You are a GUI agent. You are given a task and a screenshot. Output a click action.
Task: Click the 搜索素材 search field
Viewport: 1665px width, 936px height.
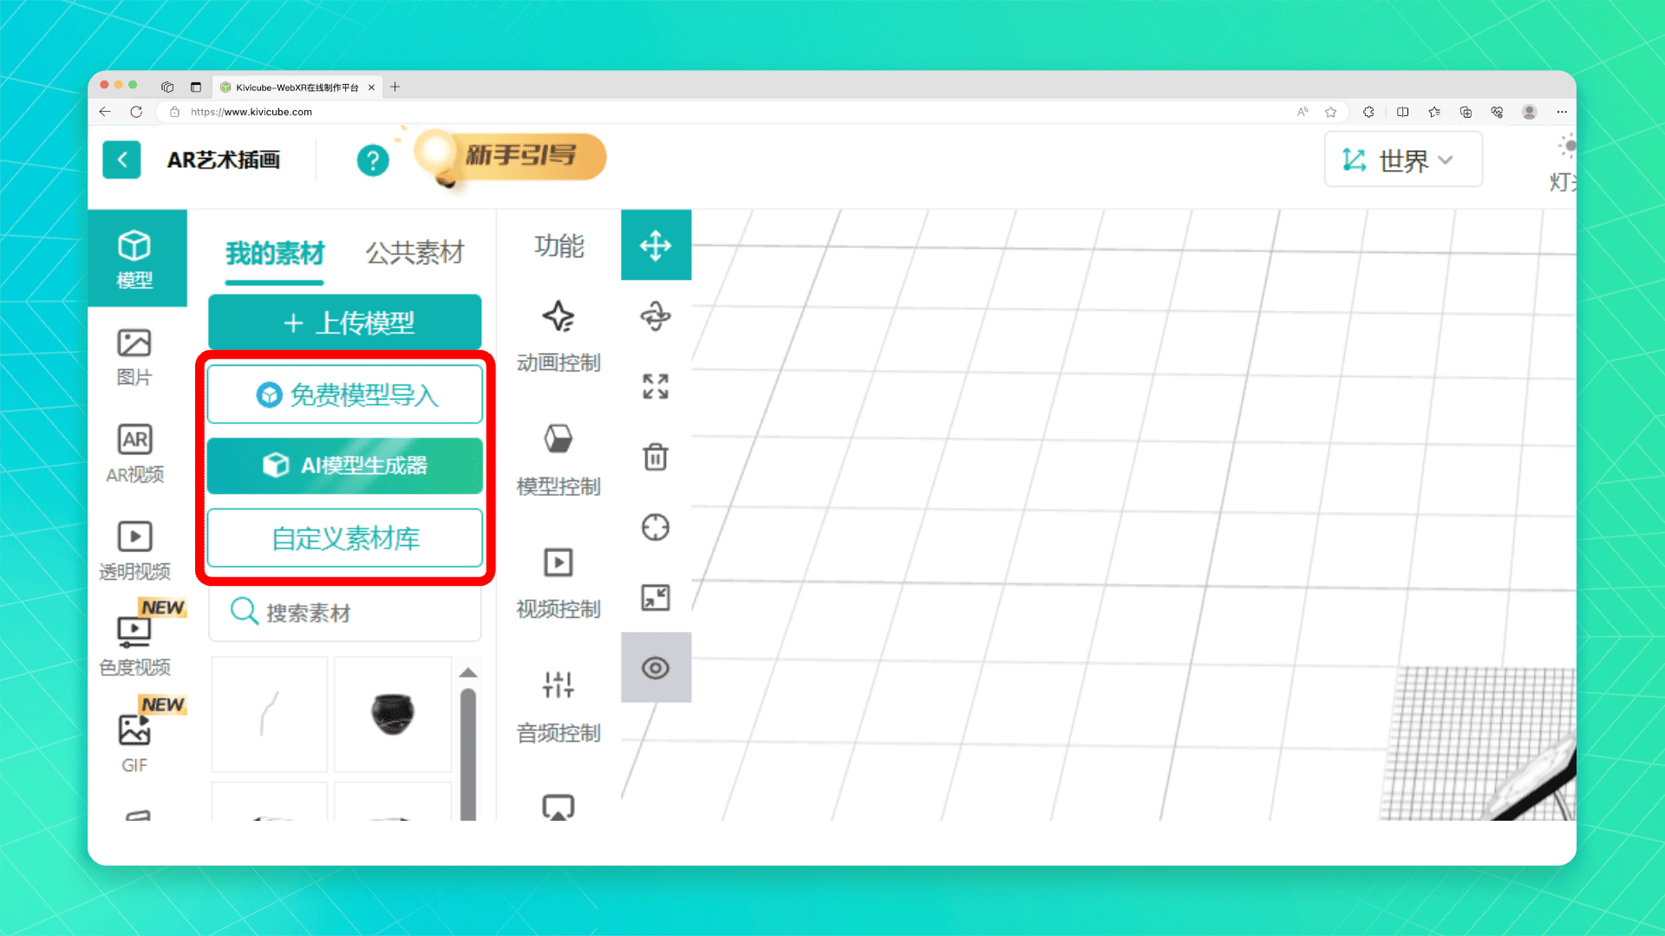coord(345,613)
